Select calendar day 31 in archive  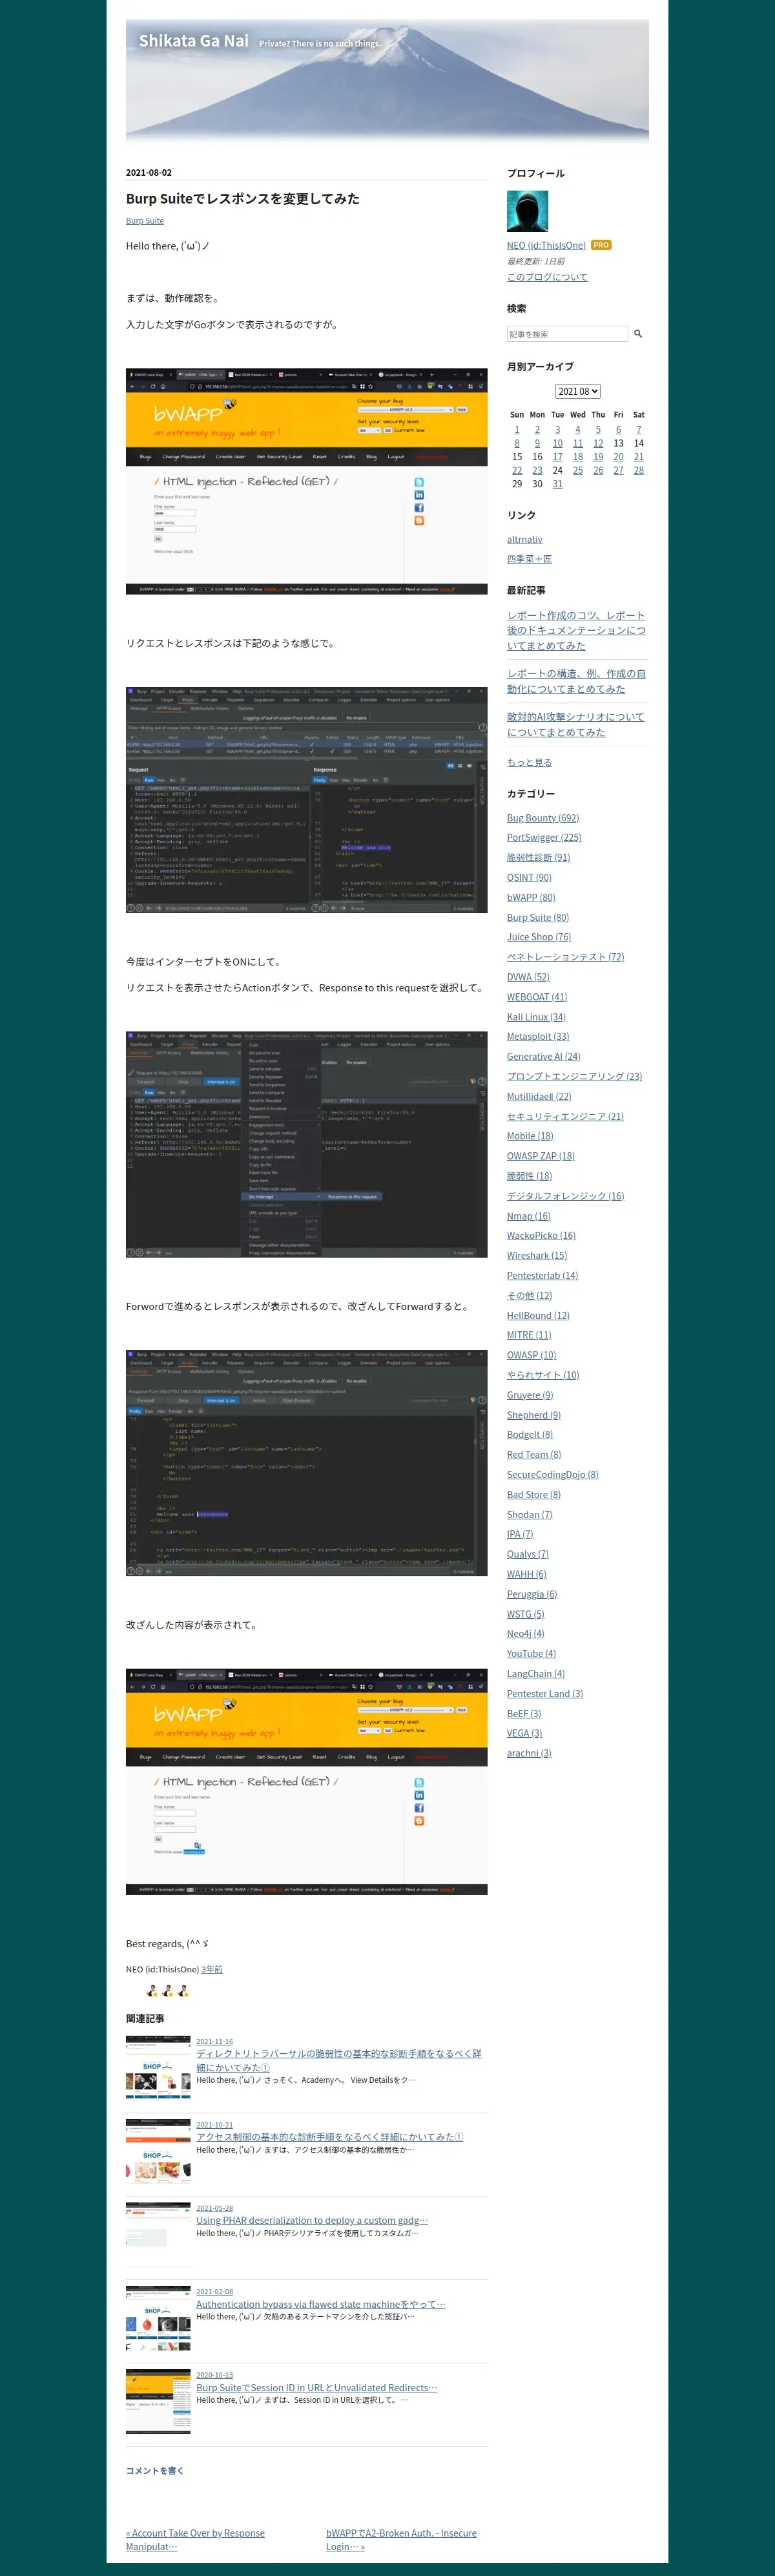coord(557,484)
